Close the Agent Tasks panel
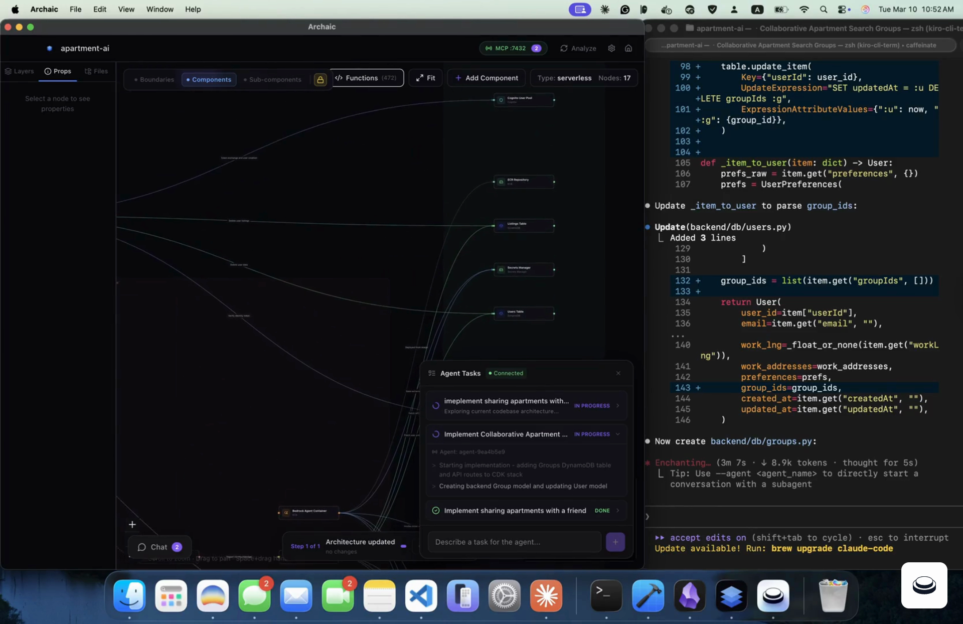Viewport: 963px width, 624px height. pyautogui.click(x=618, y=373)
